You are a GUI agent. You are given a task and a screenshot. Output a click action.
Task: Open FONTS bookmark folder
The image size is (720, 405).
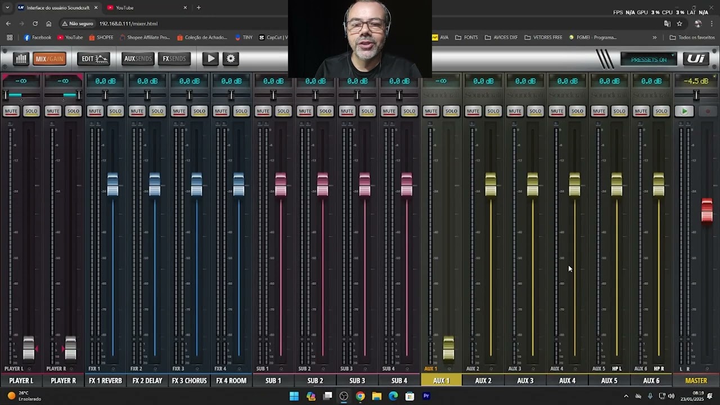point(466,38)
